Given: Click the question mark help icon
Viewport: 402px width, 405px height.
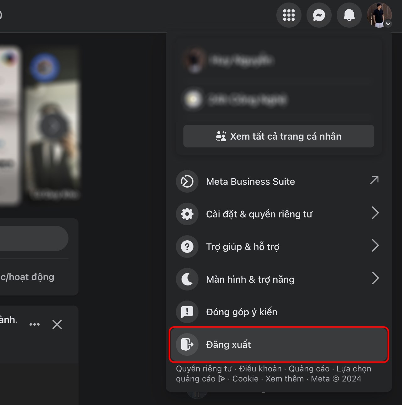Looking at the screenshot, I should pos(187,247).
